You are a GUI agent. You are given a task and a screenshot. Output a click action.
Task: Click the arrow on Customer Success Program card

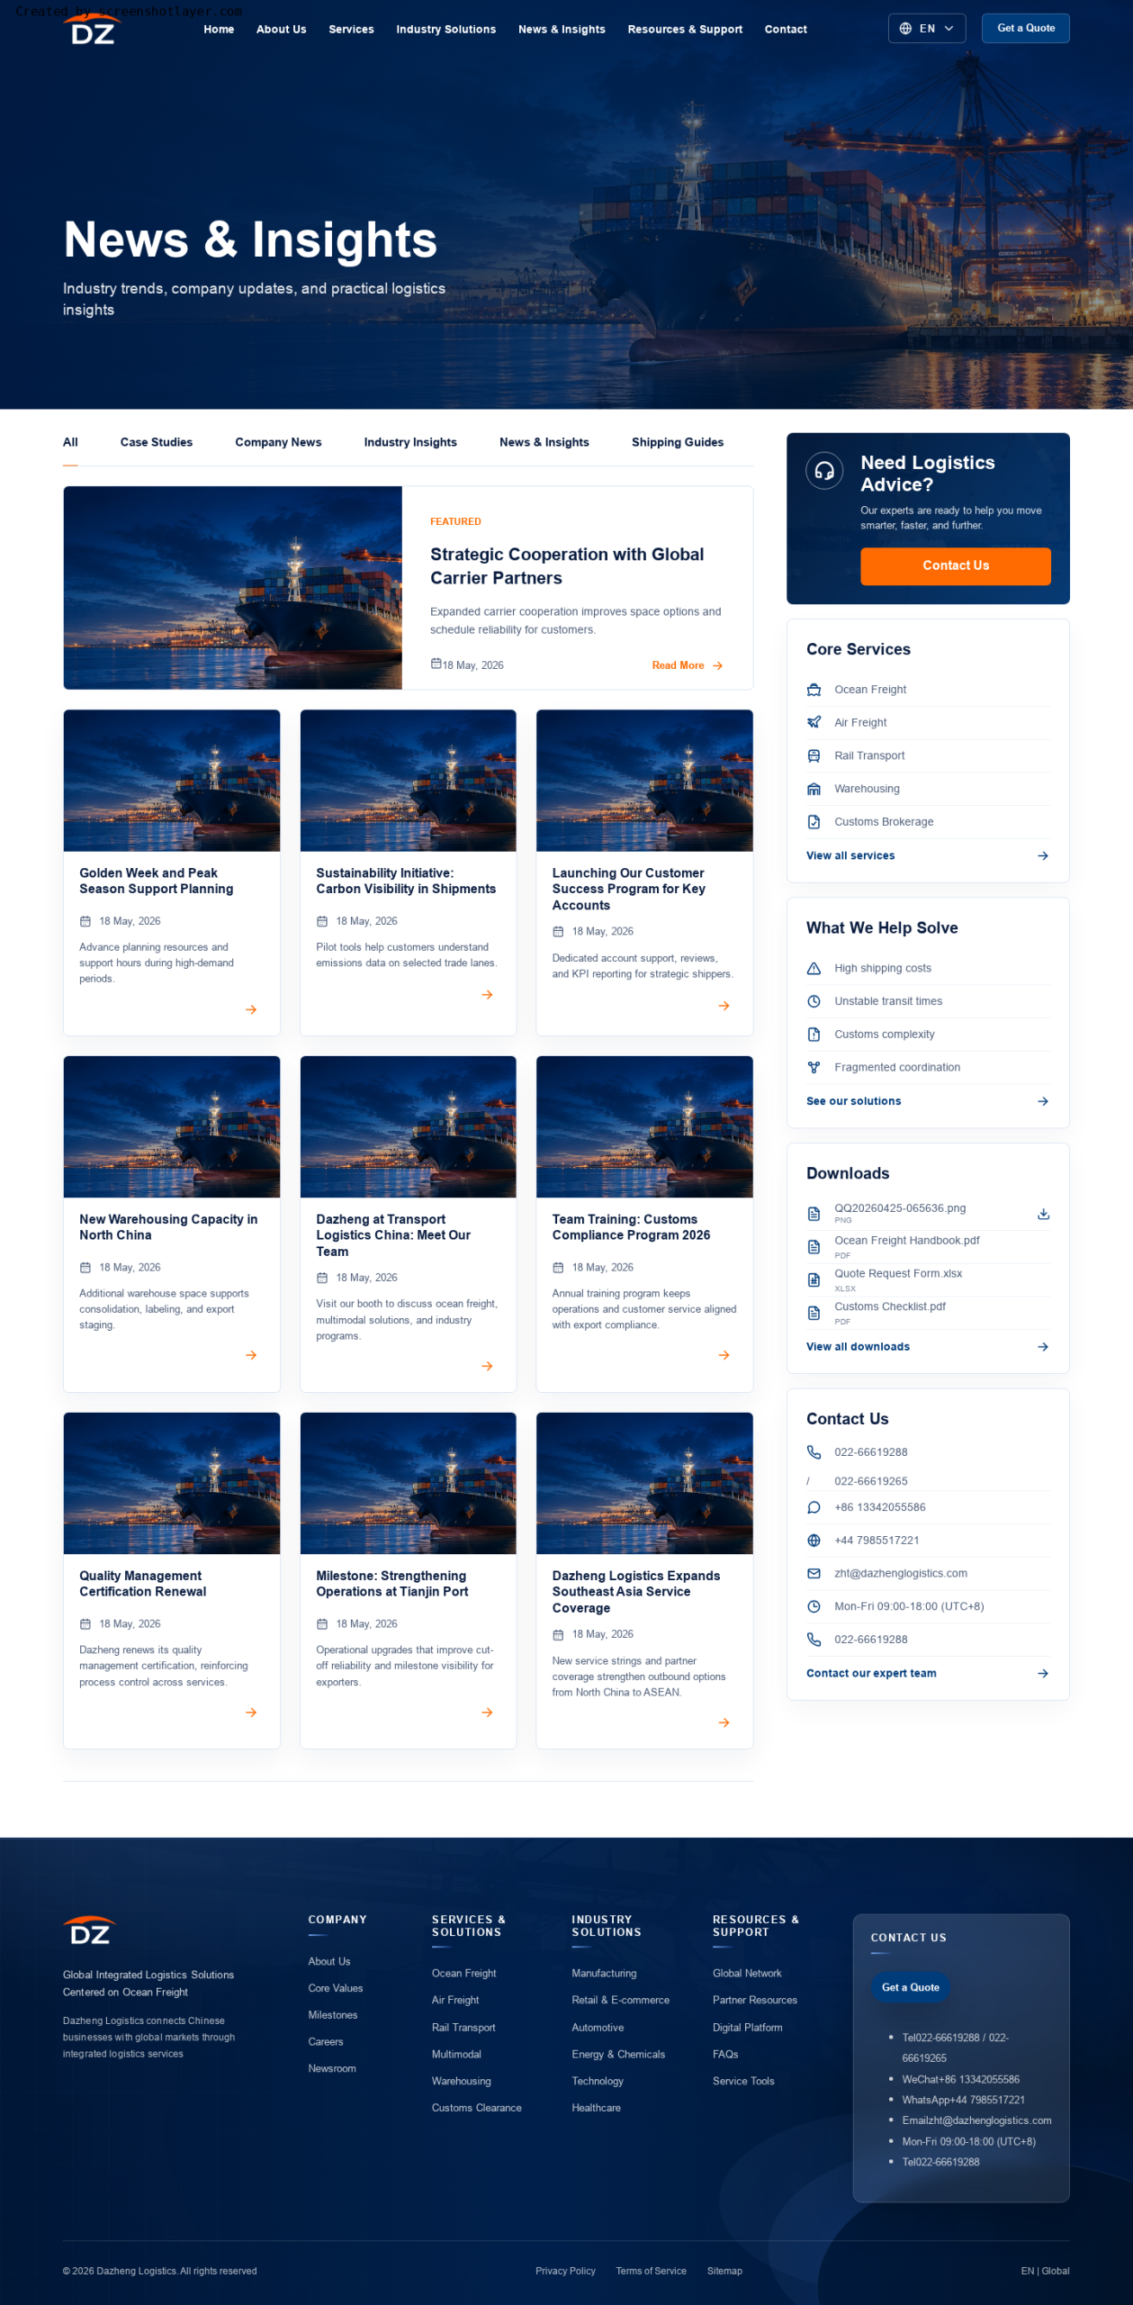point(724,1005)
